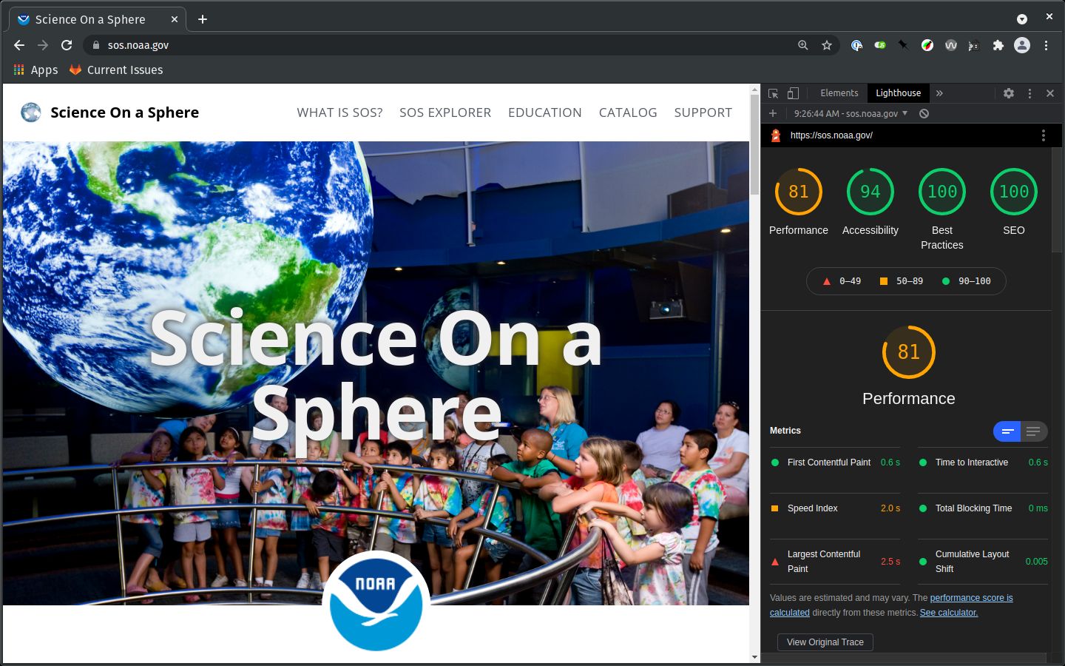
Task: Select the First Contentful Paint metric
Action: 835,462
